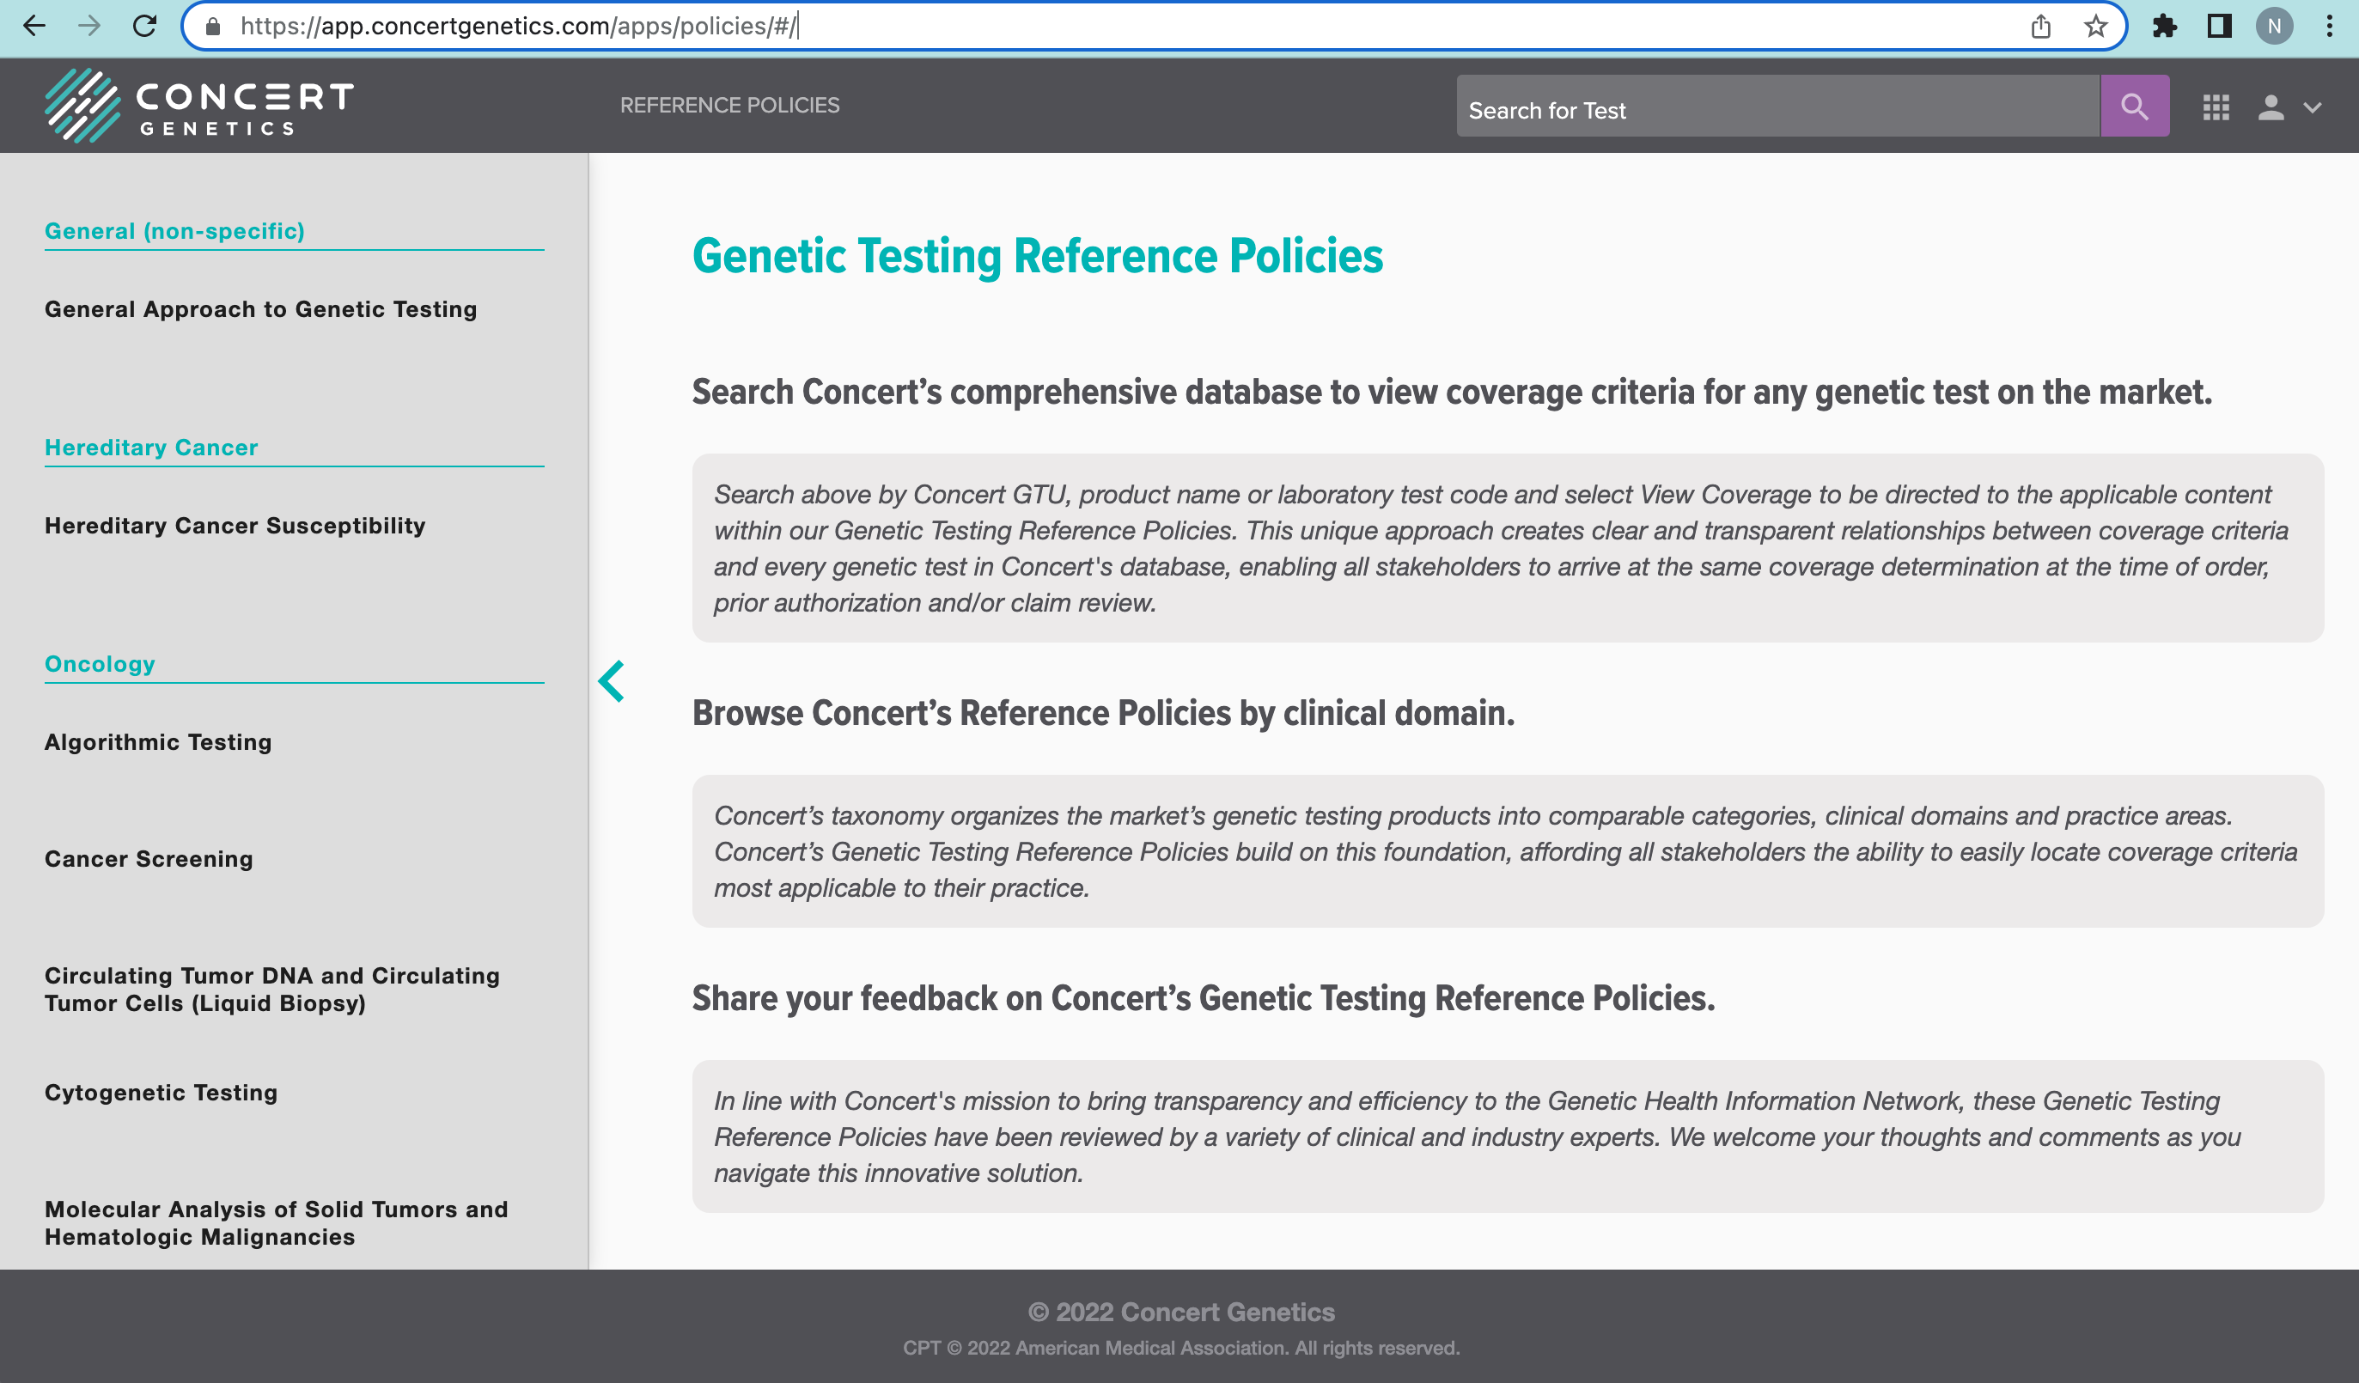Open the Chrome profile avatar N
The image size is (2359, 1383).
tap(2274, 27)
